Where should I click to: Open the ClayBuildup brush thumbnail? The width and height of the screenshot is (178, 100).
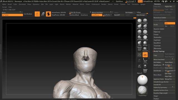[142, 91]
